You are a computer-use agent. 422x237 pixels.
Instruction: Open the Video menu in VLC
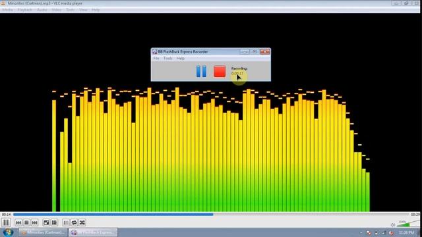(x=57, y=10)
